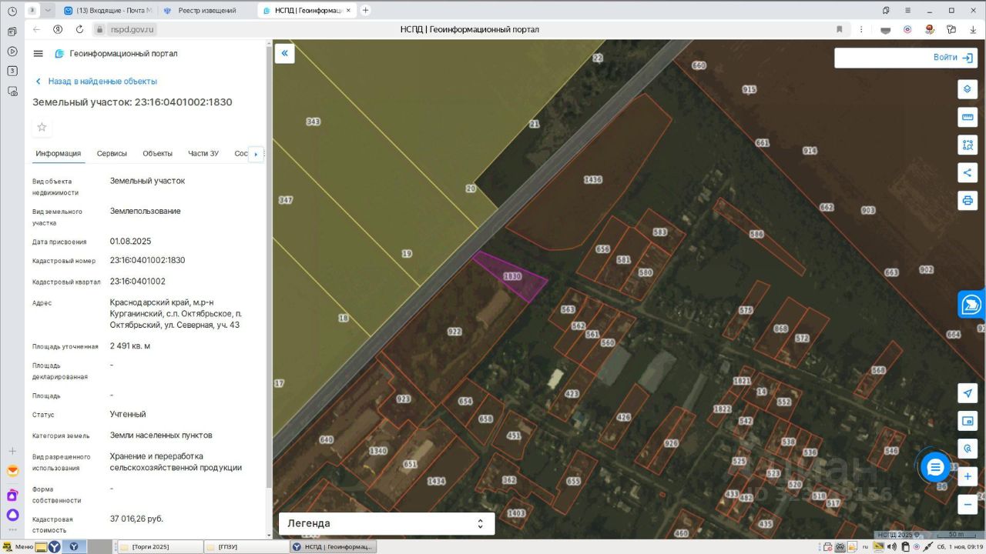The width and height of the screenshot is (986, 554).
Task: Click the Yandex home button in address bar
Action: [58, 29]
